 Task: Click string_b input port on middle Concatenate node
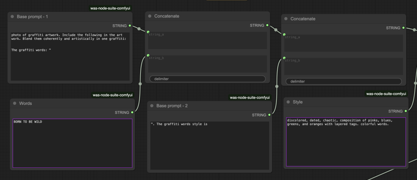pos(148,55)
